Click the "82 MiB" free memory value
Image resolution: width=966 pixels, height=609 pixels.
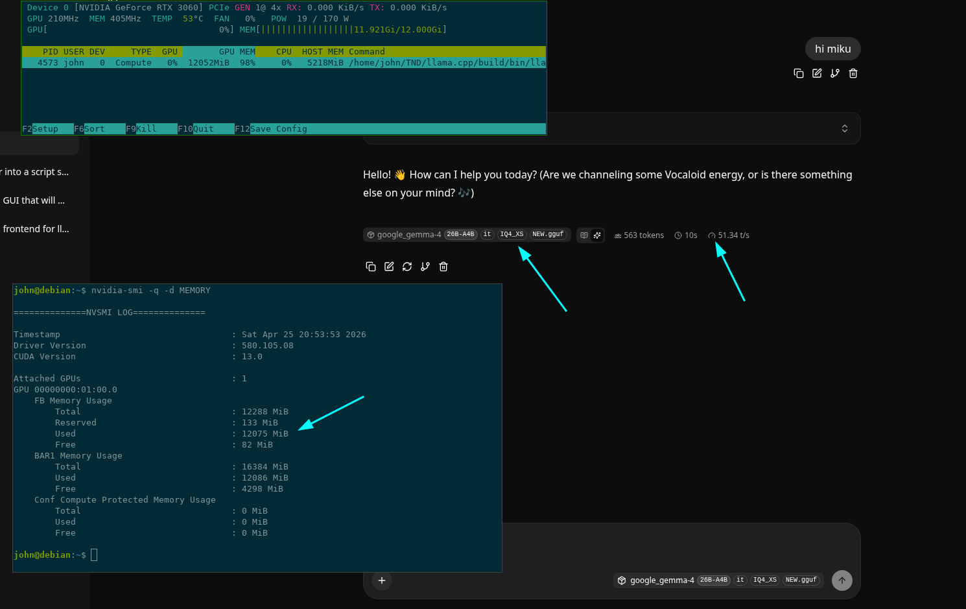point(257,445)
